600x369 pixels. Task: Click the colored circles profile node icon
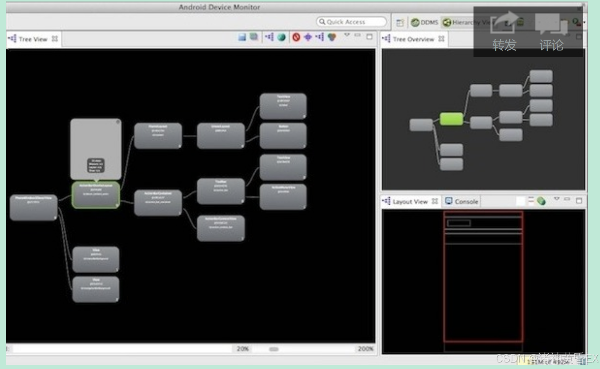pos(332,37)
